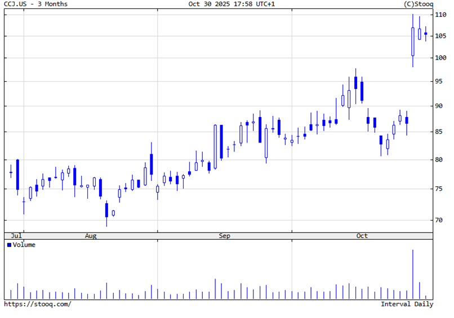The height and width of the screenshot is (318, 454).
Task: Click the tallest volume bar in late October
Action: click(x=413, y=276)
